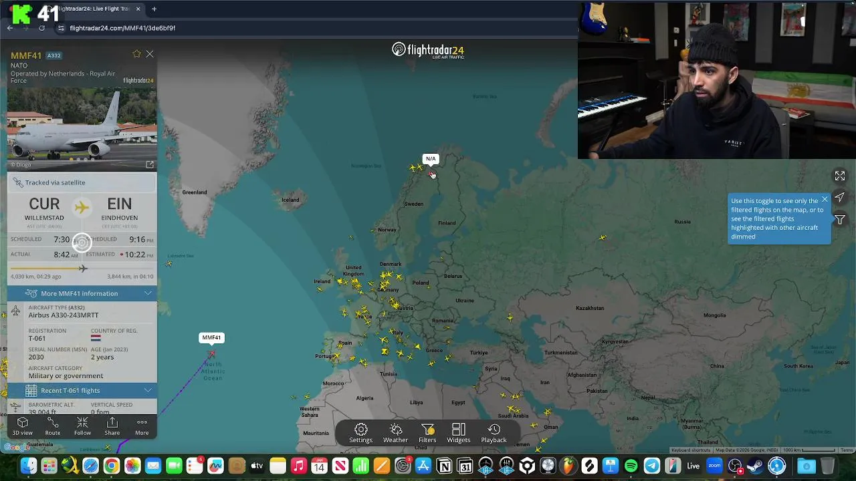Click the 'Military or government' category text
Image resolution: width=856 pixels, height=481 pixels.
point(66,376)
